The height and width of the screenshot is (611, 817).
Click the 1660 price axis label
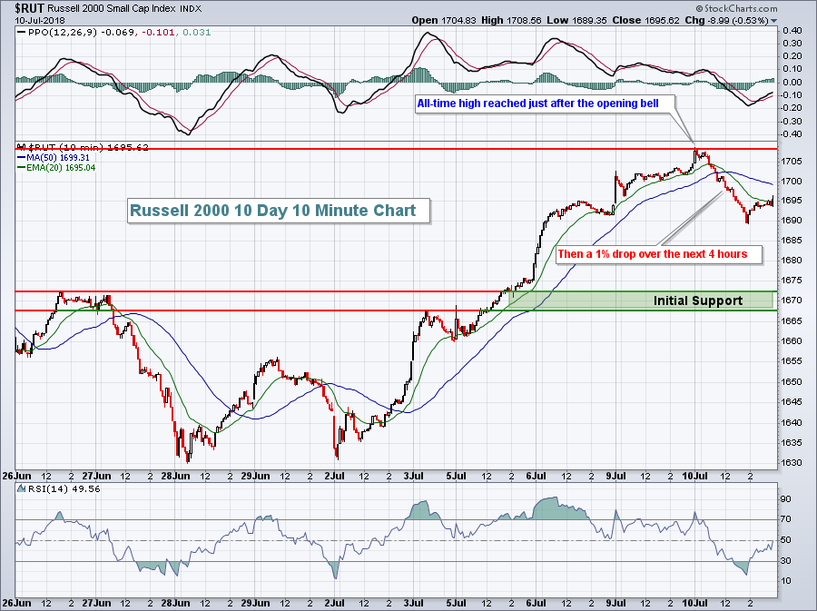[x=791, y=341]
